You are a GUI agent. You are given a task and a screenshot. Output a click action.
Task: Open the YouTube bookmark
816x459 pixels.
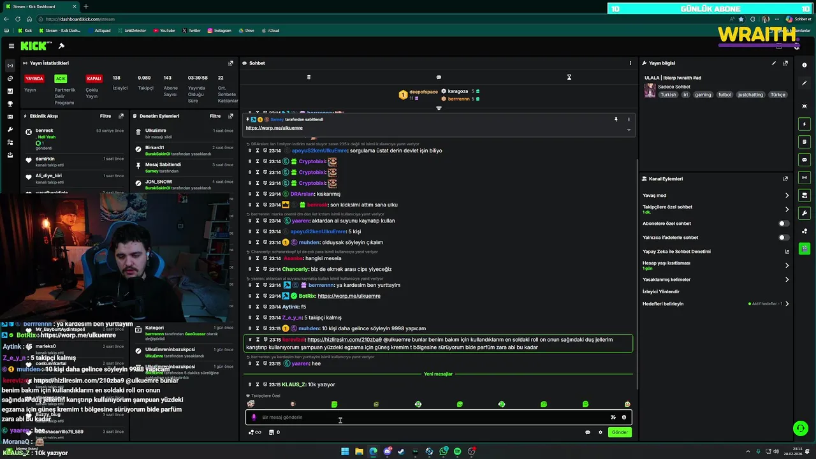click(164, 31)
